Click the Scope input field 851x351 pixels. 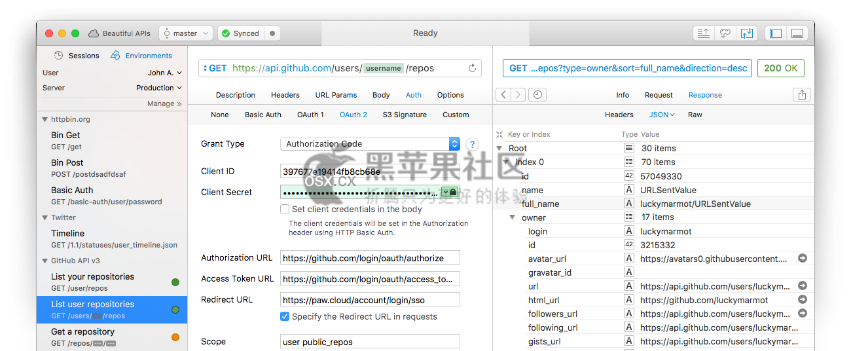point(370,342)
